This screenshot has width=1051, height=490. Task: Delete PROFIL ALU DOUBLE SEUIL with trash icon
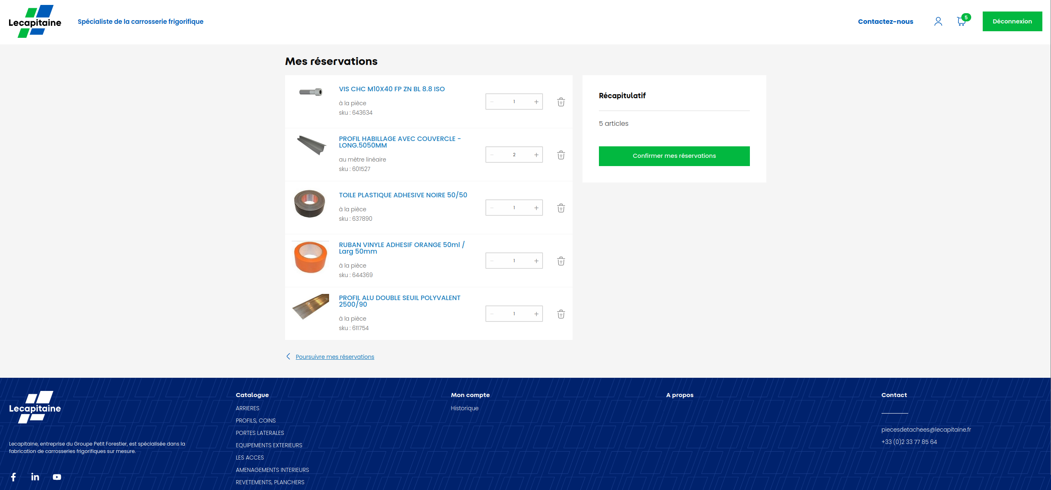tap(561, 314)
